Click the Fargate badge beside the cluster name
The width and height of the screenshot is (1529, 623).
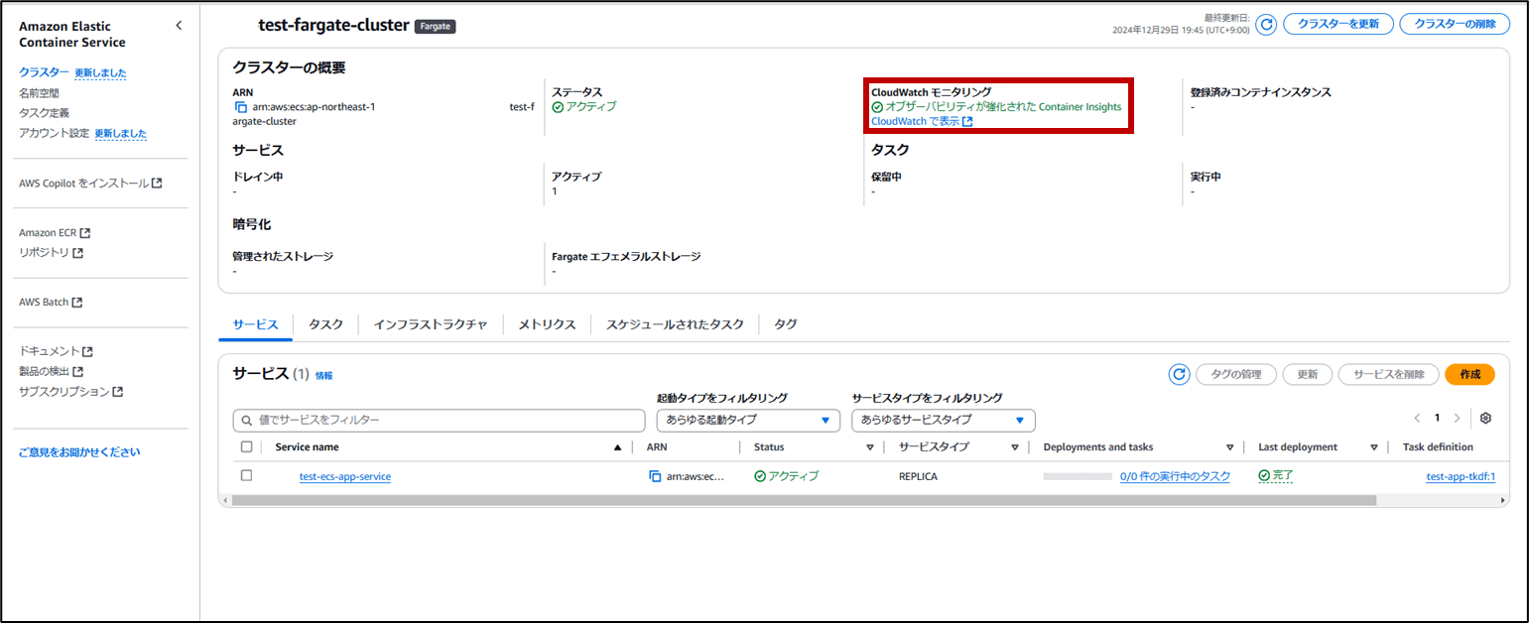(436, 27)
